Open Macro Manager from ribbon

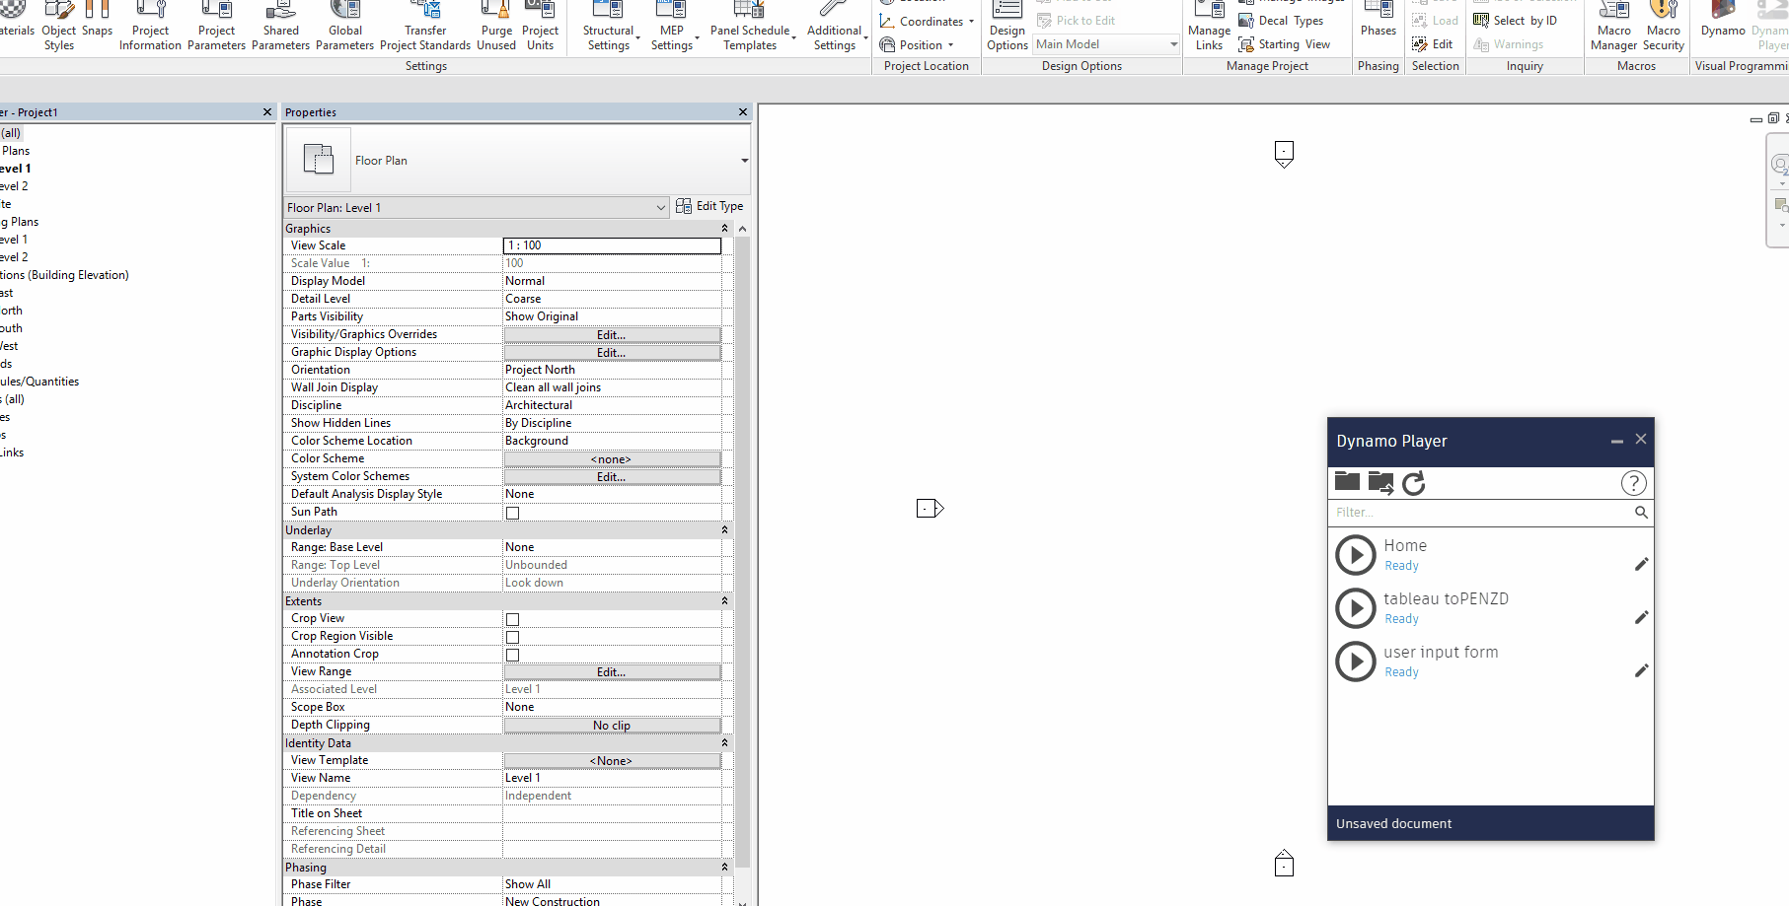(1613, 28)
